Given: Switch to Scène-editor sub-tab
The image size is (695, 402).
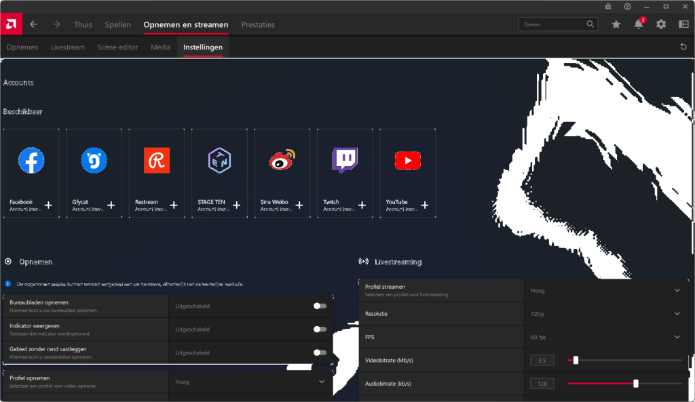Looking at the screenshot, I should click(x=118, y=47).
